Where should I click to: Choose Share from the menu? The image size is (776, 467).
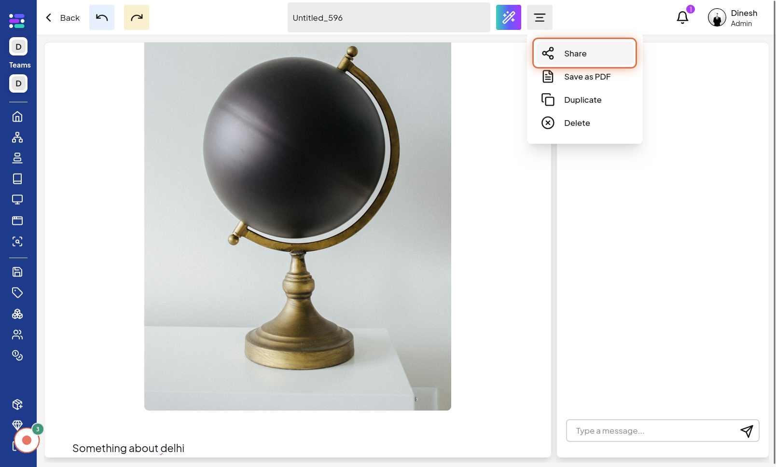coord(585,54)
